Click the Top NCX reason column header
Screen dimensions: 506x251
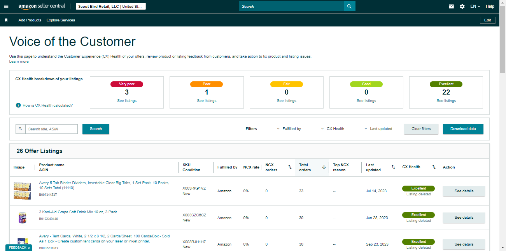(x=341, y=167)
